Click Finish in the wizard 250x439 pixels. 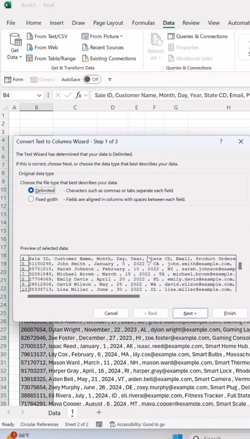click(230, 313)
